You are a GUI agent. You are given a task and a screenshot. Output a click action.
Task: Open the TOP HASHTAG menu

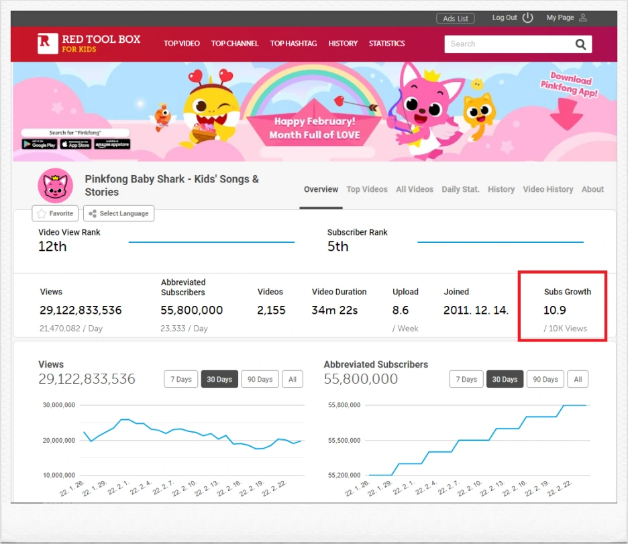[x=293, y=44]
